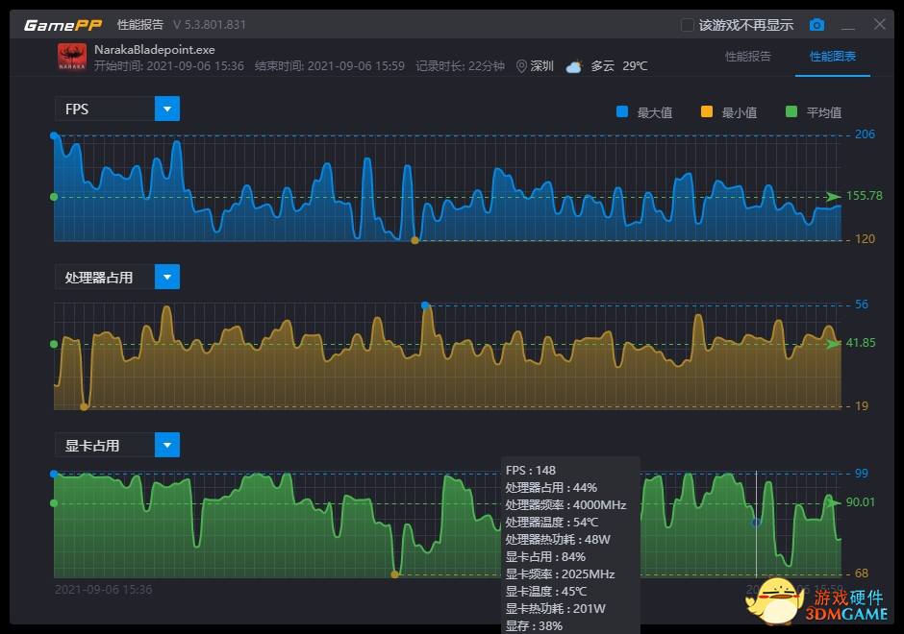This screenshot has width=904, height=634.
Task: Switch to the 性能报告 tab
Action: click(747, 57)
